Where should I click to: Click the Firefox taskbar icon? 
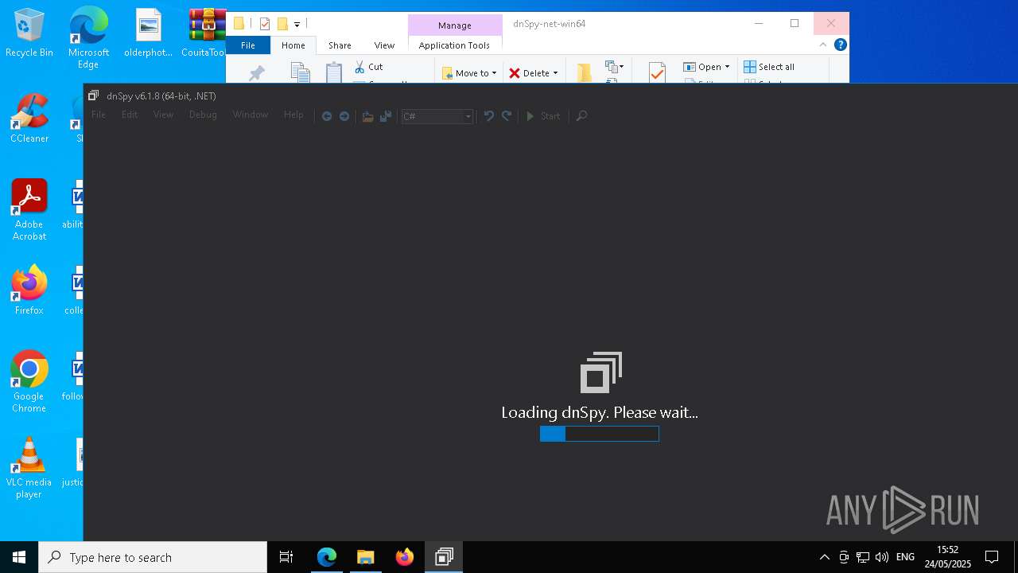(405, 557)
